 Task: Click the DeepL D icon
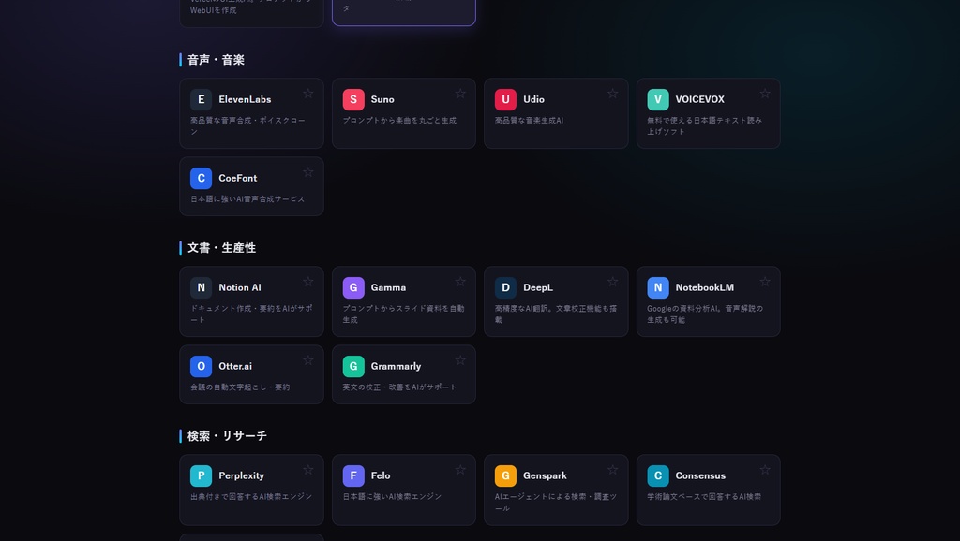pyautogui.click(x=505, y=288)
